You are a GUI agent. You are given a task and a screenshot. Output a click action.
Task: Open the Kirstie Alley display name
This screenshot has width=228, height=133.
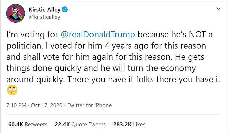coord(45,10)
